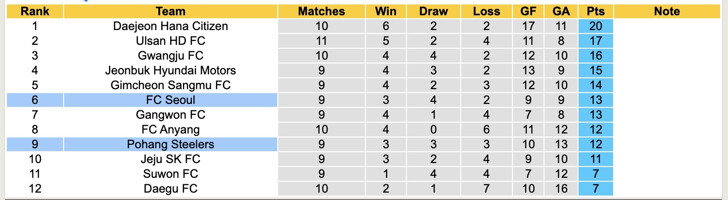The width and height of the screenshot is (728, 200).
Task: Click the Loss column header
Action: [486, 11]
